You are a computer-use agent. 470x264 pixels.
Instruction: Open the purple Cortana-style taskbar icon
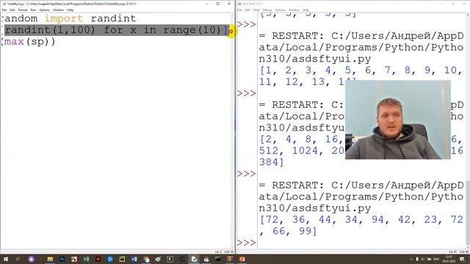coord(31,259)
